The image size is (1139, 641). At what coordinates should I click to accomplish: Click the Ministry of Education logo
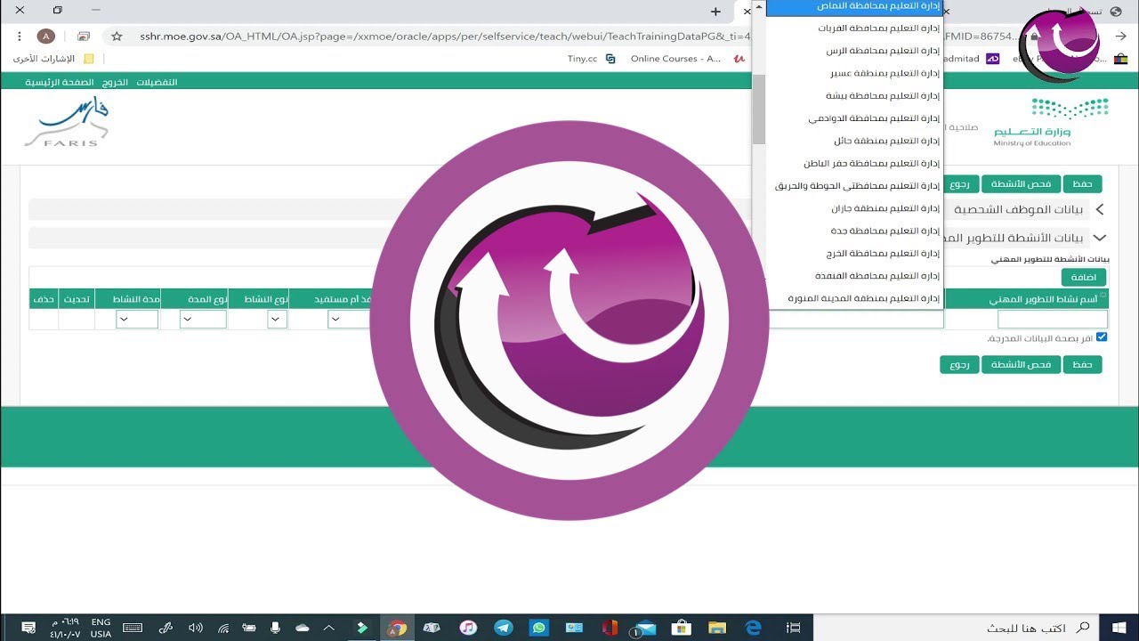point(1053,123)
